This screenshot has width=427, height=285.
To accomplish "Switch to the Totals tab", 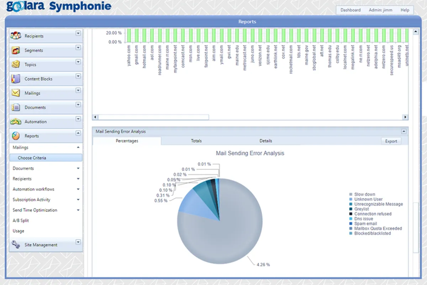I will (x=196, y=141).
